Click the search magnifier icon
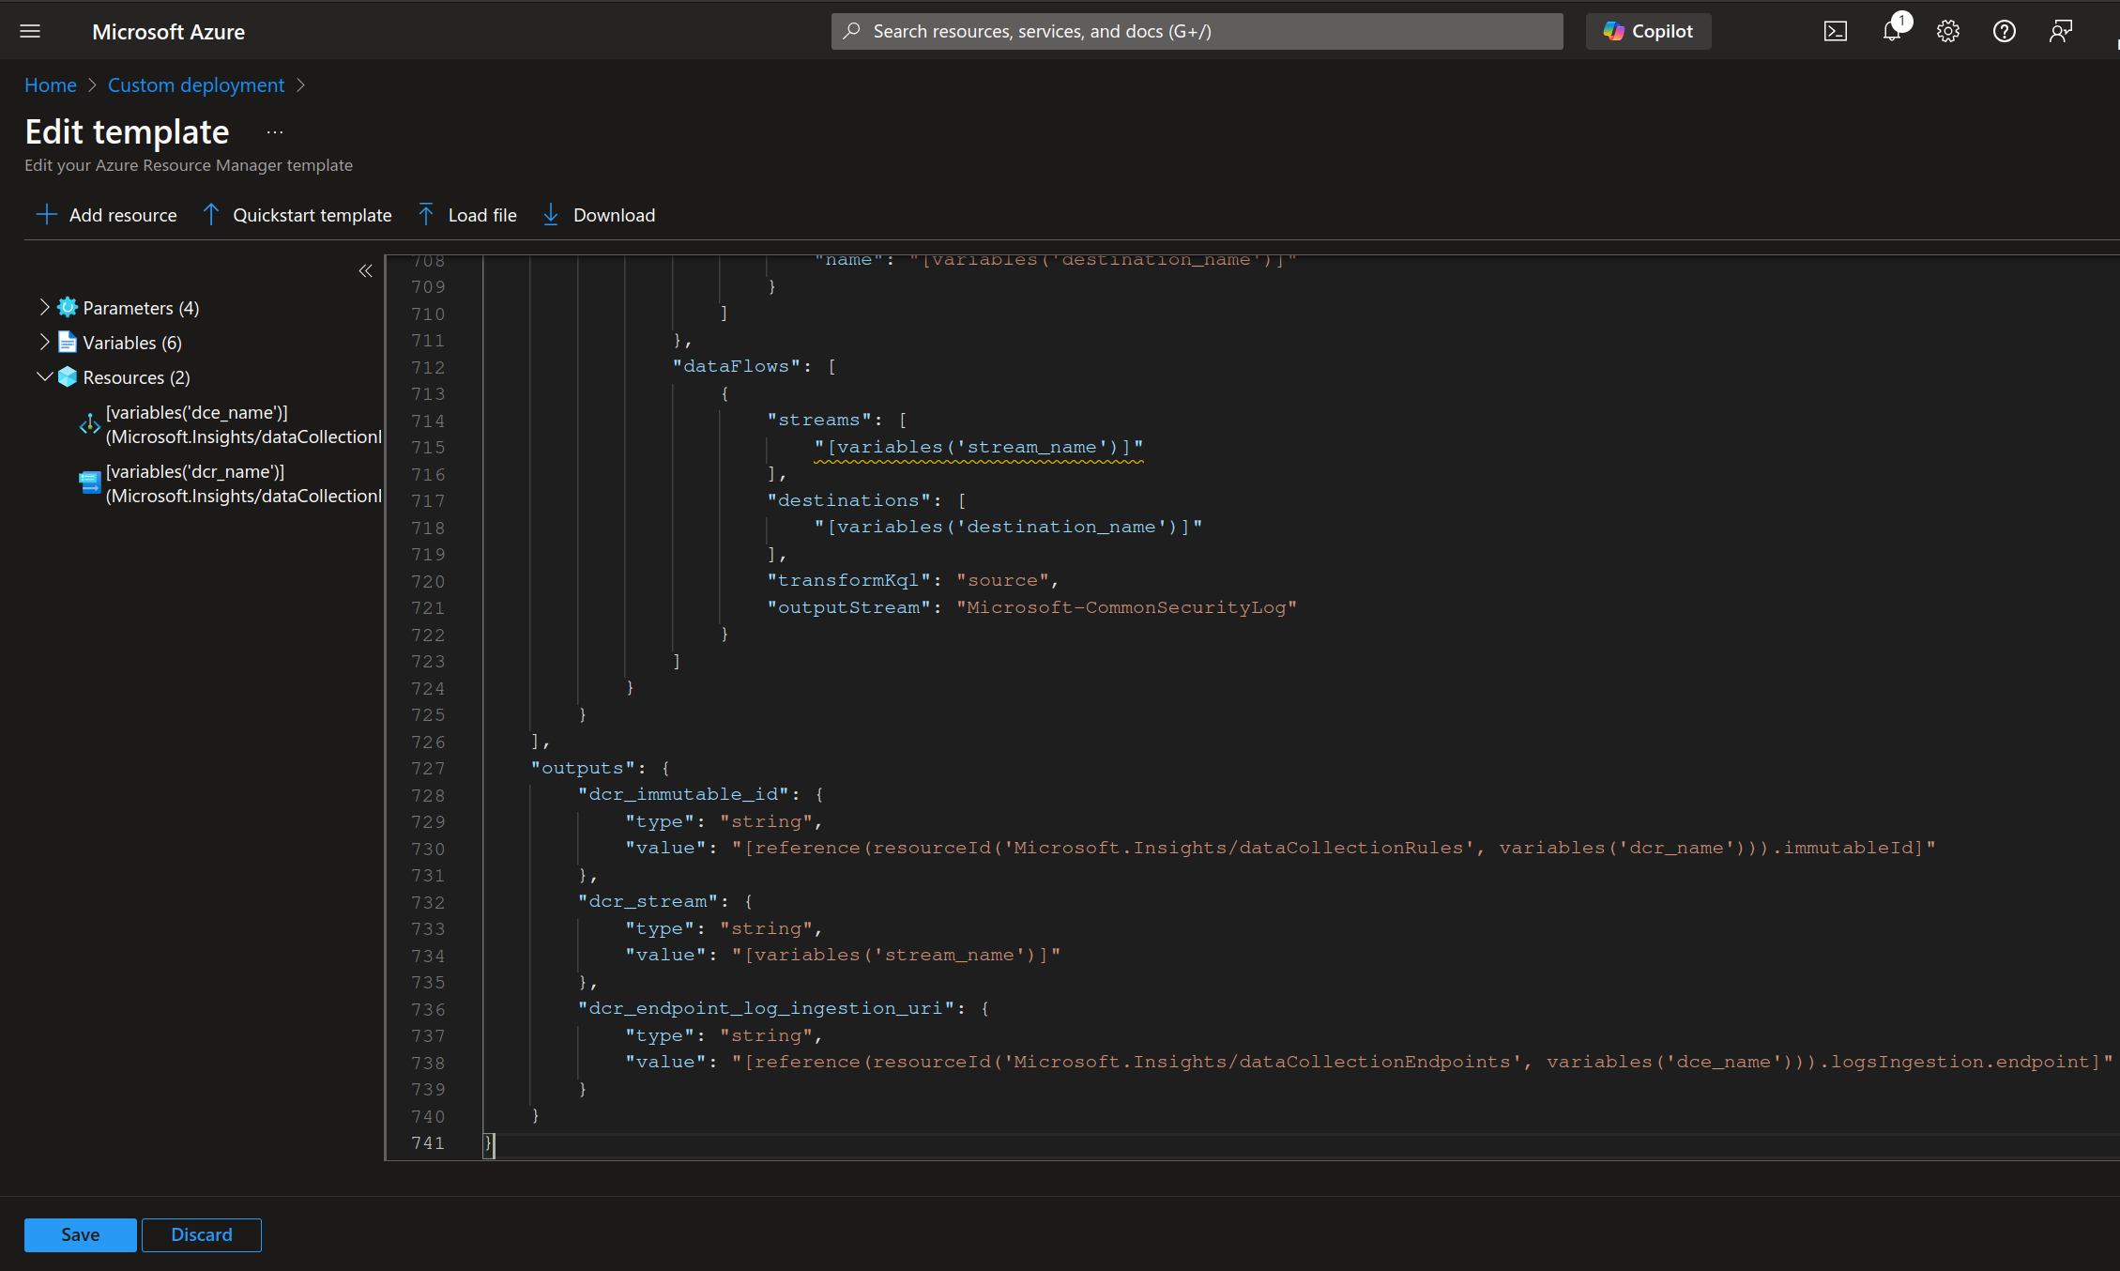The image size is (2120, 1271). pos(851,31)
